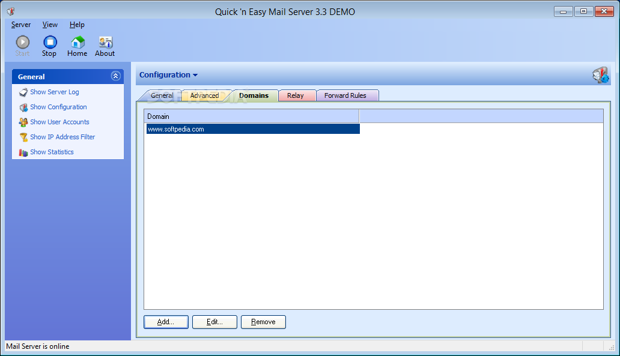620x356 pixels.
Task: Switch to the Relay tab
Action: [x=296, y=95]
